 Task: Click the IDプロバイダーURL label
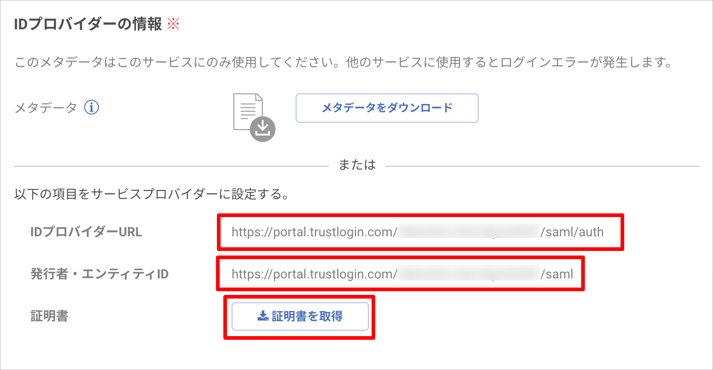[x=86, y=232]
